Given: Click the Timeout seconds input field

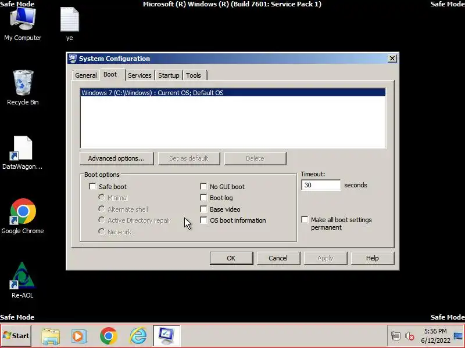Looking at the screenshot, I should coord(321,185).
